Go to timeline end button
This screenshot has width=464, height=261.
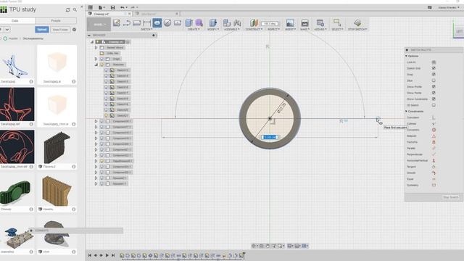(113, 255)
